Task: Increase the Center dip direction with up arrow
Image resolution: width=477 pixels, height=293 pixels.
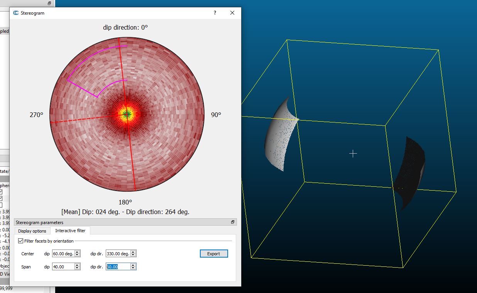Action: 134,252
